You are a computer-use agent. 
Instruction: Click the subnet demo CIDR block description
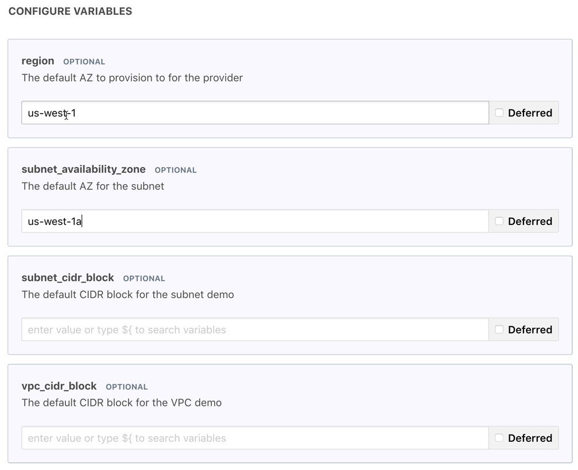pos(127,294)
